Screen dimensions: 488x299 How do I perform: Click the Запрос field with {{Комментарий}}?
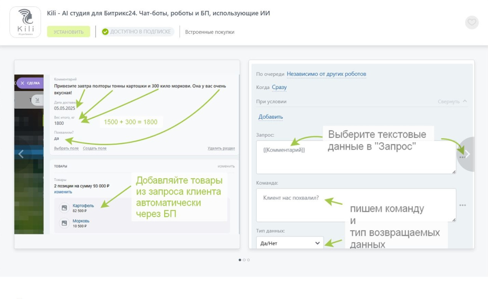[356, 157]
